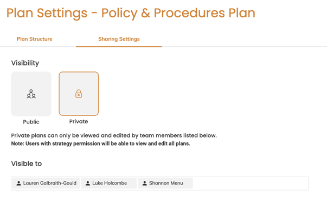The height and width of the screenshot is (203, 327).
Task: Click person icon beside Luke Holcombe
Action: pos(88,183)
